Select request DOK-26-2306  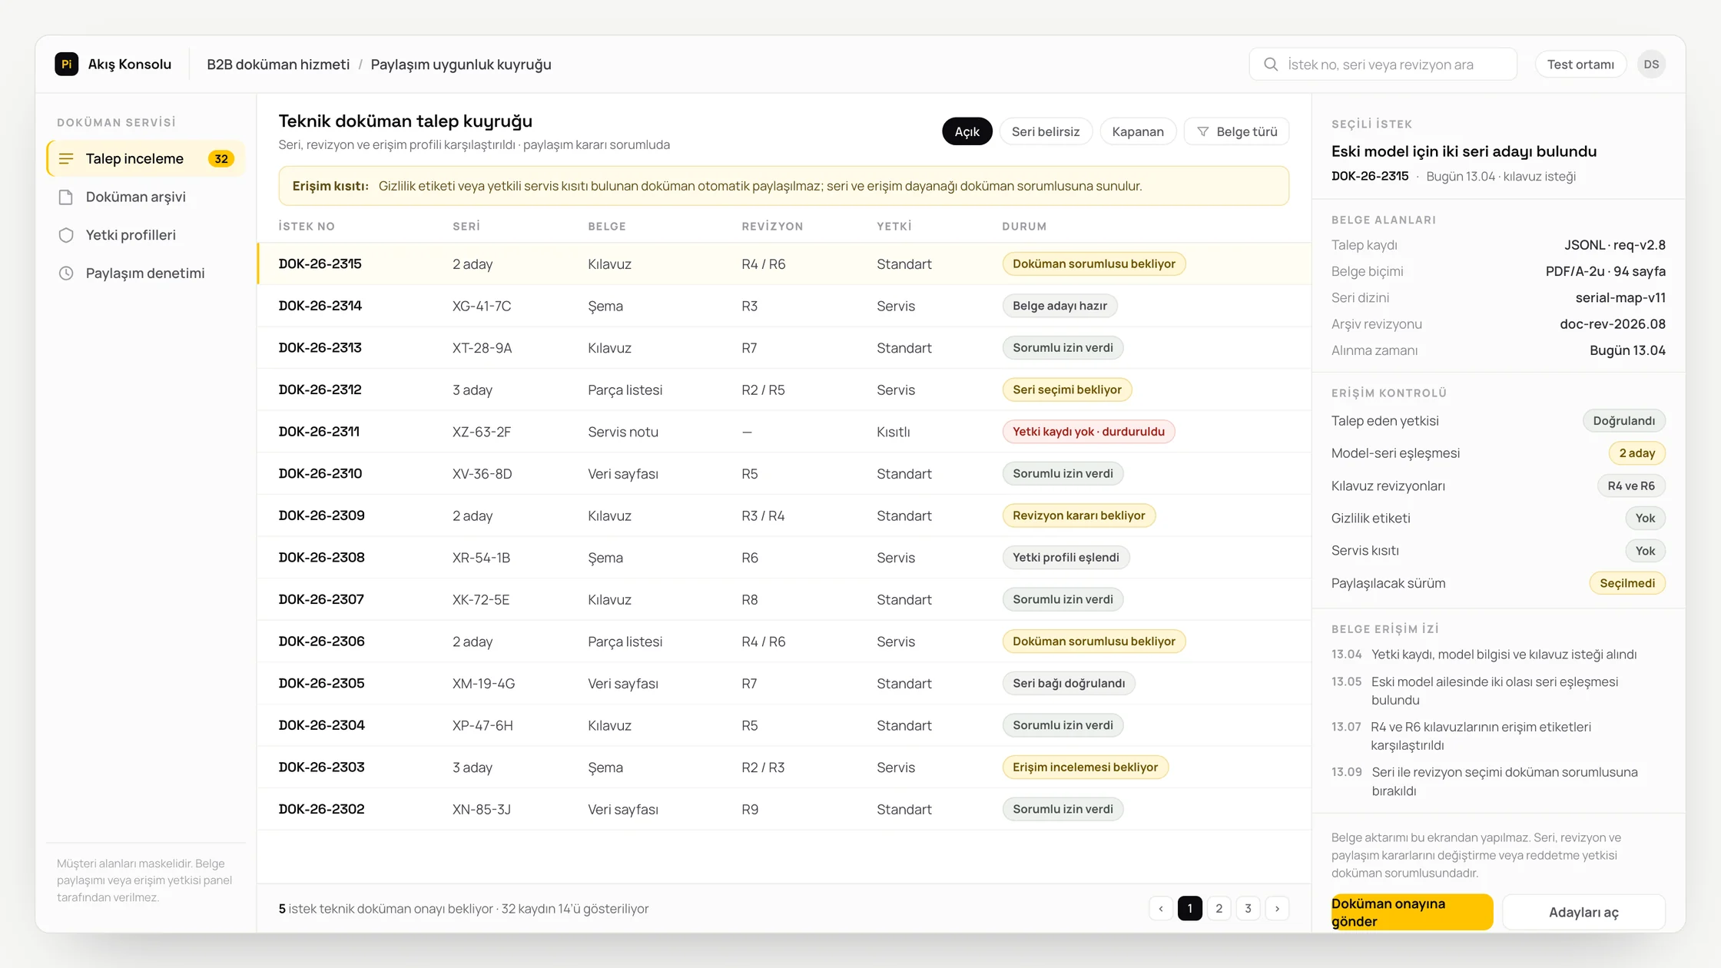click(784, 641)
